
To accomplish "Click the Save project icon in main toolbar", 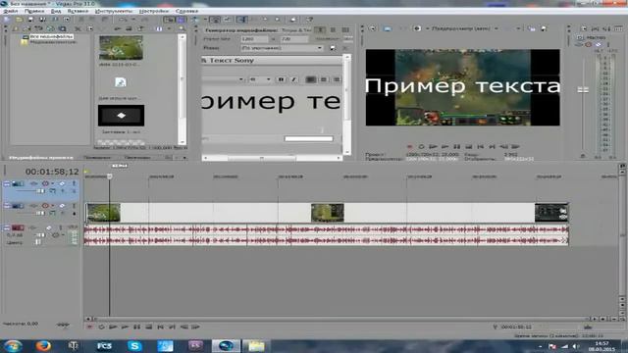I will click(x=30, y=20).
